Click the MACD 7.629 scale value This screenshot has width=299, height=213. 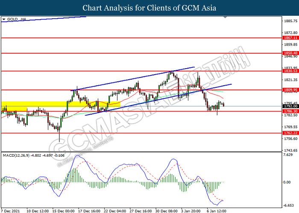(288, 155)
